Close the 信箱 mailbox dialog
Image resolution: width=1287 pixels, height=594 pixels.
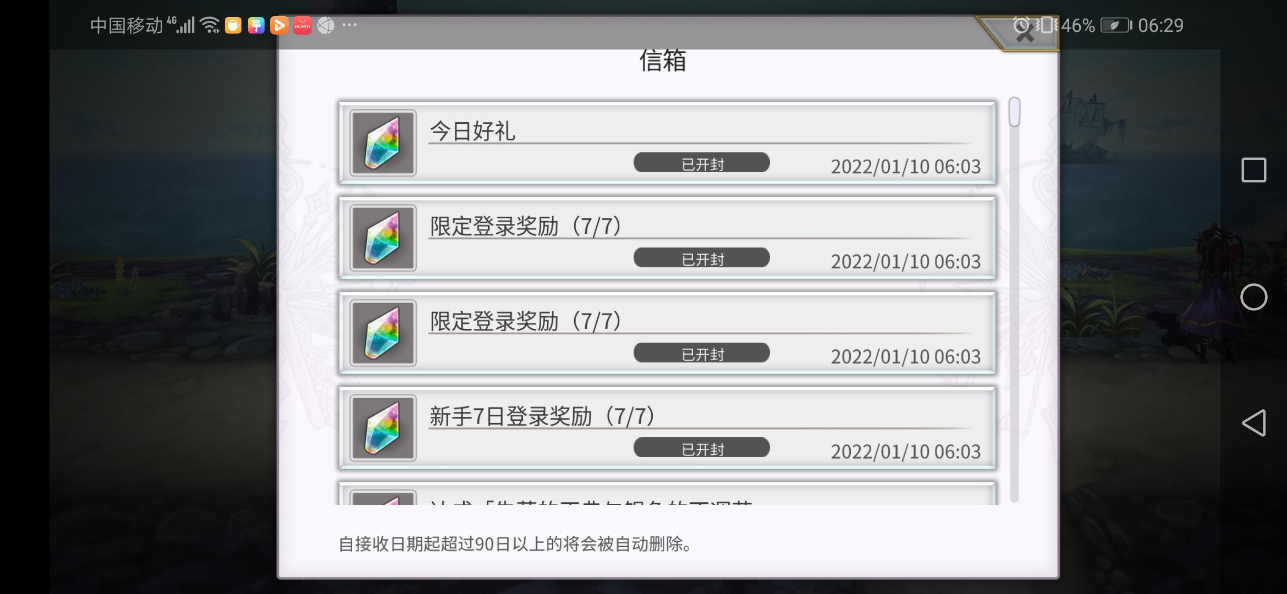[x=1024, y=33]
